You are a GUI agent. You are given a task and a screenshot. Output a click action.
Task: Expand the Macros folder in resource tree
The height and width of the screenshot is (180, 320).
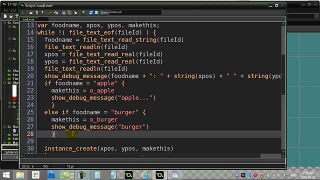pyautogui.click(x=4, y=142)
